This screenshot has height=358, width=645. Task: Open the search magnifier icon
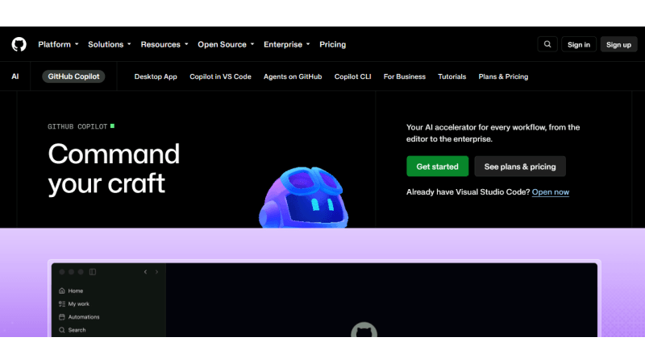pyautogui.click(x=547, y=44)
